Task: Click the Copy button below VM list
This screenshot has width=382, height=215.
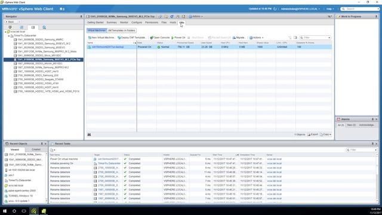Action: pyautogui.click(x=326, y=134)
